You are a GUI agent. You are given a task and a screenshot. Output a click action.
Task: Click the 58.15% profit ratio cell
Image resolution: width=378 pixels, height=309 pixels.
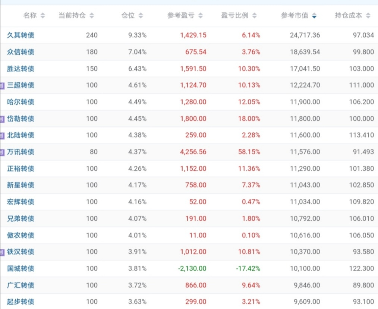(249, 152)
